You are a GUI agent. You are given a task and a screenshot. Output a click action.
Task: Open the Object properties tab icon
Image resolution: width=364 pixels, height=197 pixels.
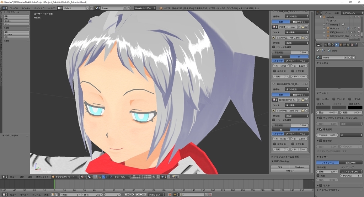coord(341,45)
